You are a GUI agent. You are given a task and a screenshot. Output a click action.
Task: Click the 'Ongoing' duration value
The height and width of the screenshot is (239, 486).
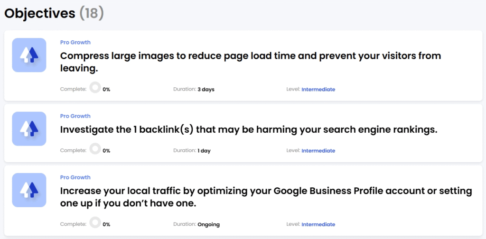coord(208,224)
